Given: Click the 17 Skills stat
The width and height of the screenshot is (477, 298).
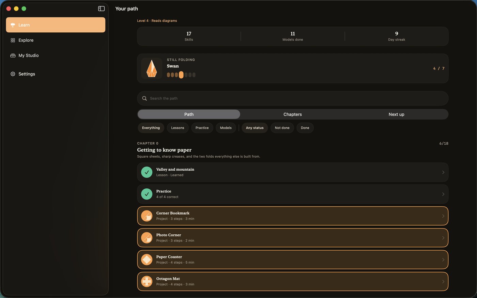Looking at the screenshot, I should [189, 36].
